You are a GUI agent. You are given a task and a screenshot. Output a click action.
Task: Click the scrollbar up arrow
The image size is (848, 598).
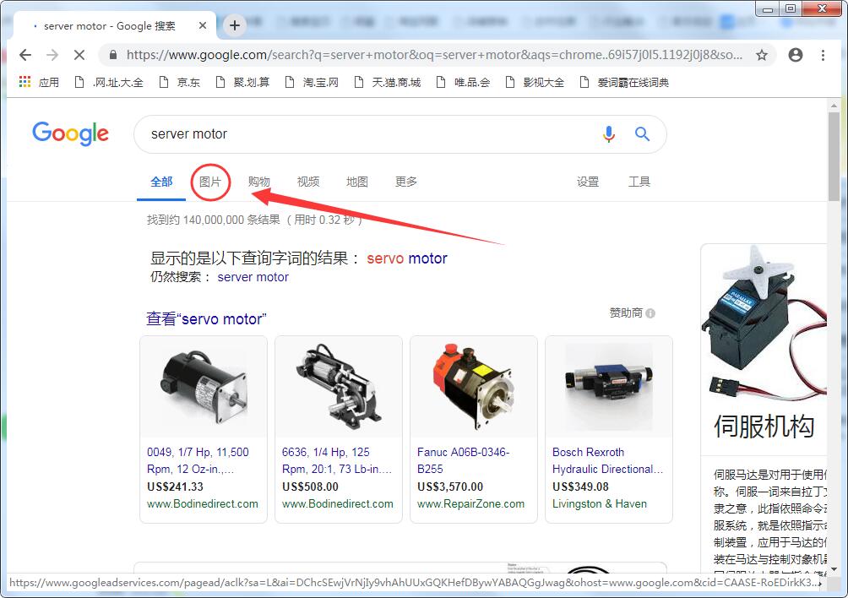tap(834, 106)
